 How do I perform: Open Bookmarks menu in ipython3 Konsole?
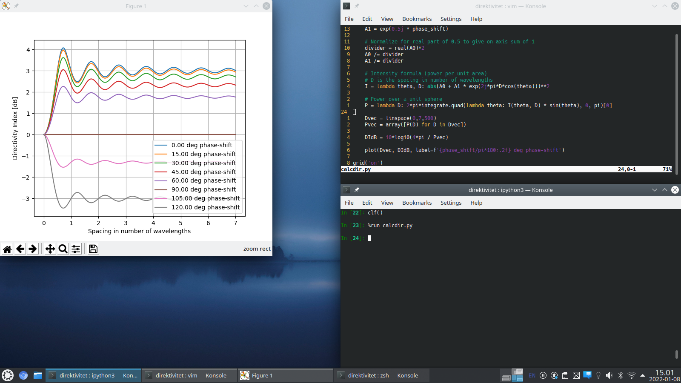click(x=417, y=203)
